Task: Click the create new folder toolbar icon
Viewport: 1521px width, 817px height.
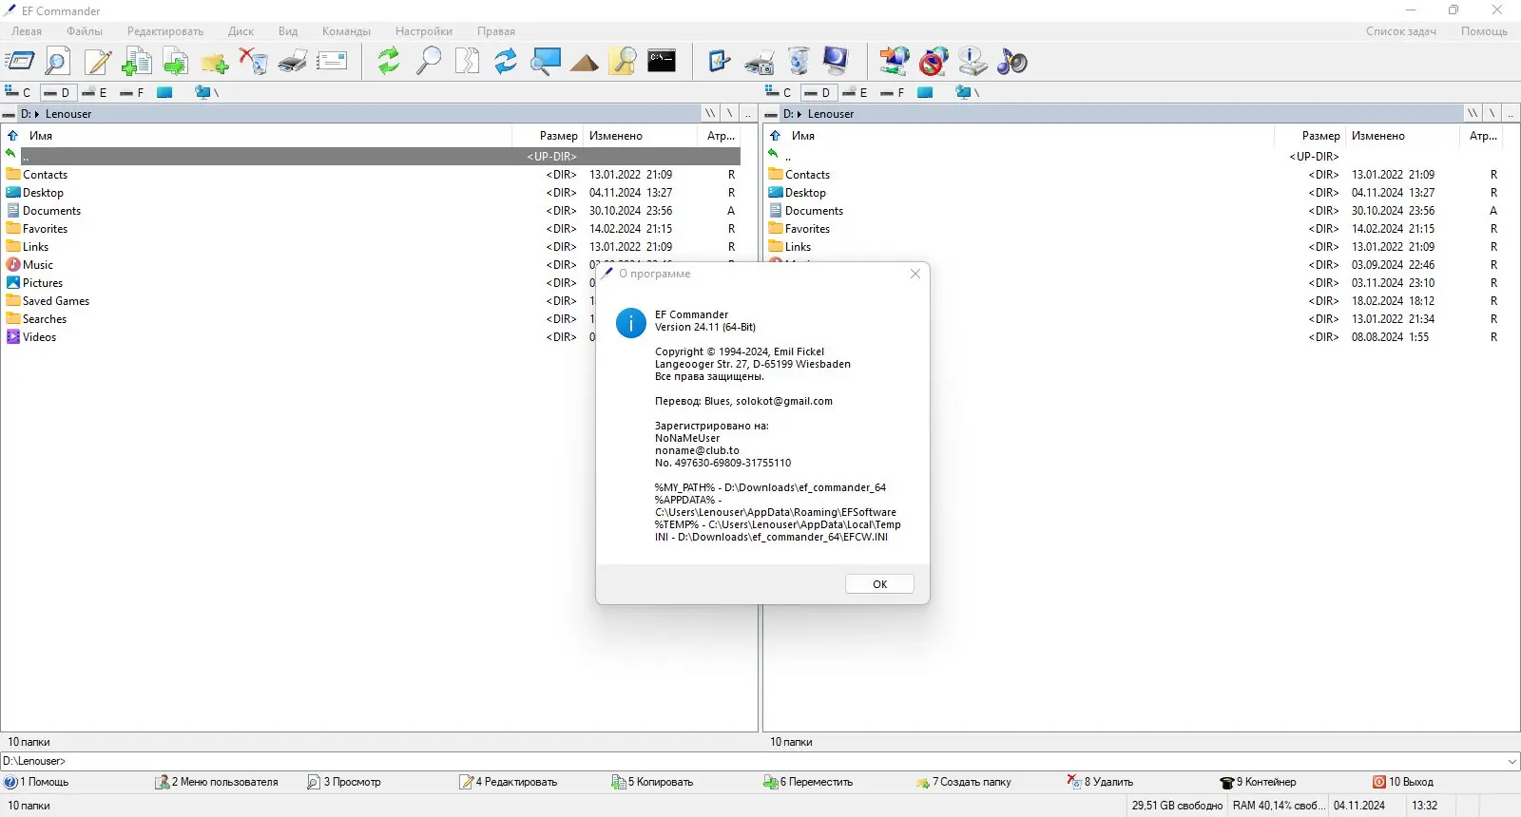Action: [214, 63]
